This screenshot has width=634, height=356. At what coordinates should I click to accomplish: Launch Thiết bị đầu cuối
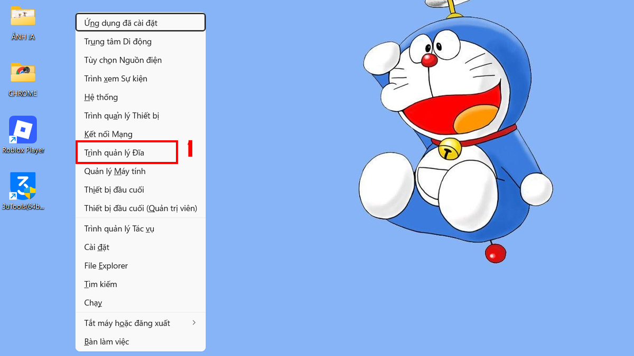[141, 189]
